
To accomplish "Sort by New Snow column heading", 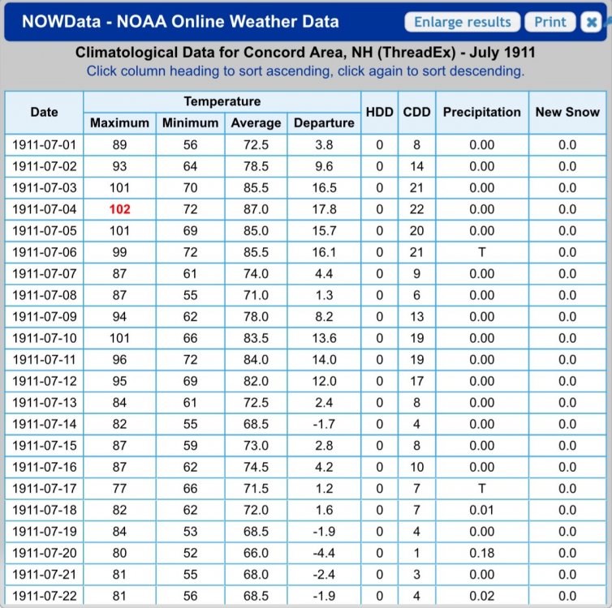I will tap(567, 112).
